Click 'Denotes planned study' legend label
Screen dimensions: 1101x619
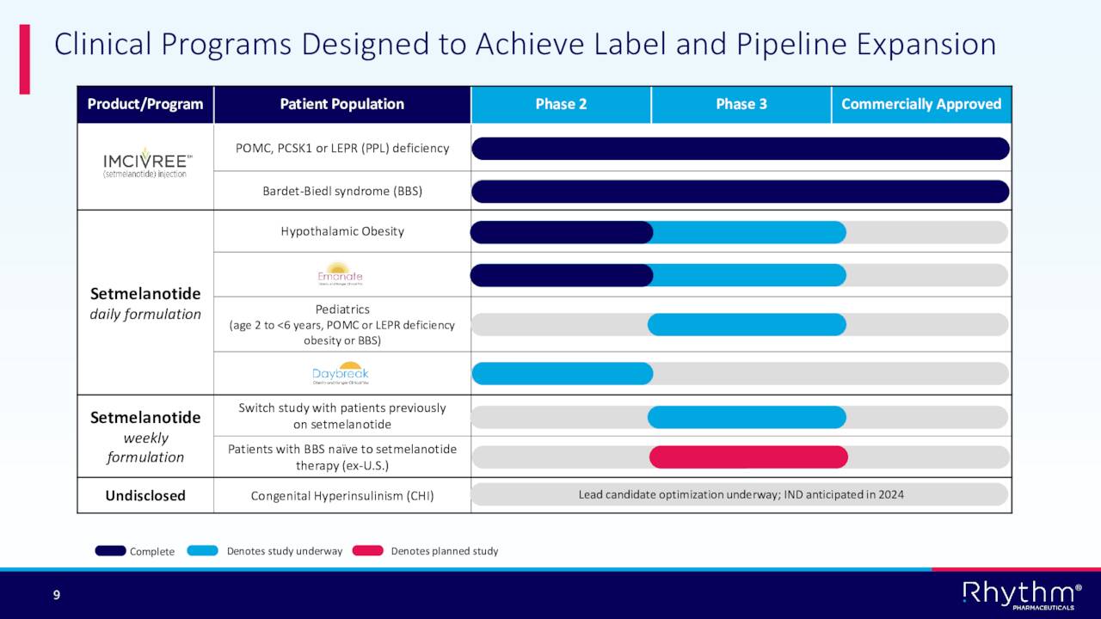click(445, 551)
